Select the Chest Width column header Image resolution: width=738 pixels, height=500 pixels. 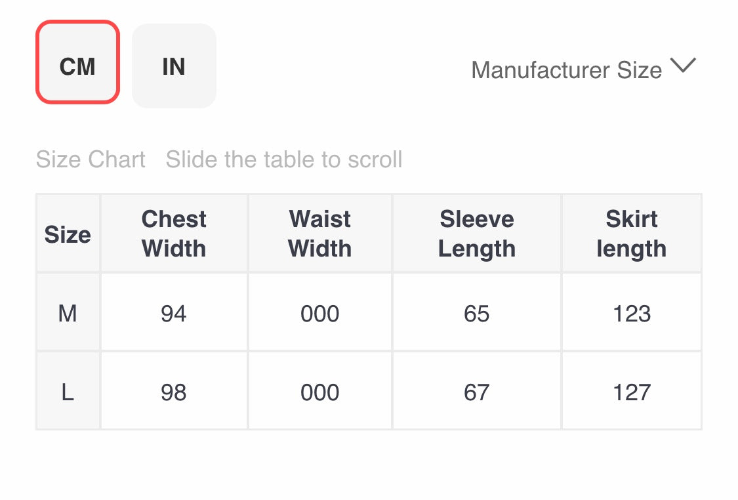(174, 234)
